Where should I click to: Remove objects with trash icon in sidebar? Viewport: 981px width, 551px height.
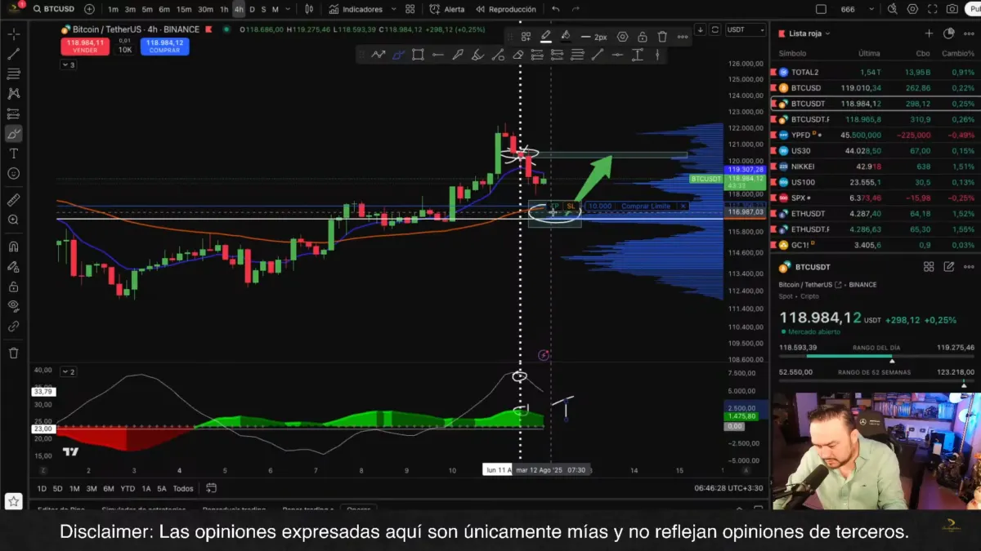click(14, 353)
